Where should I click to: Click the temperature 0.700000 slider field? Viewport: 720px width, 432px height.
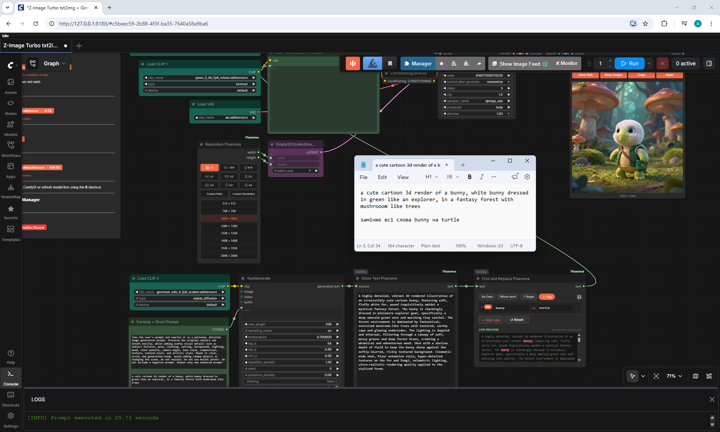coord(291,337)
